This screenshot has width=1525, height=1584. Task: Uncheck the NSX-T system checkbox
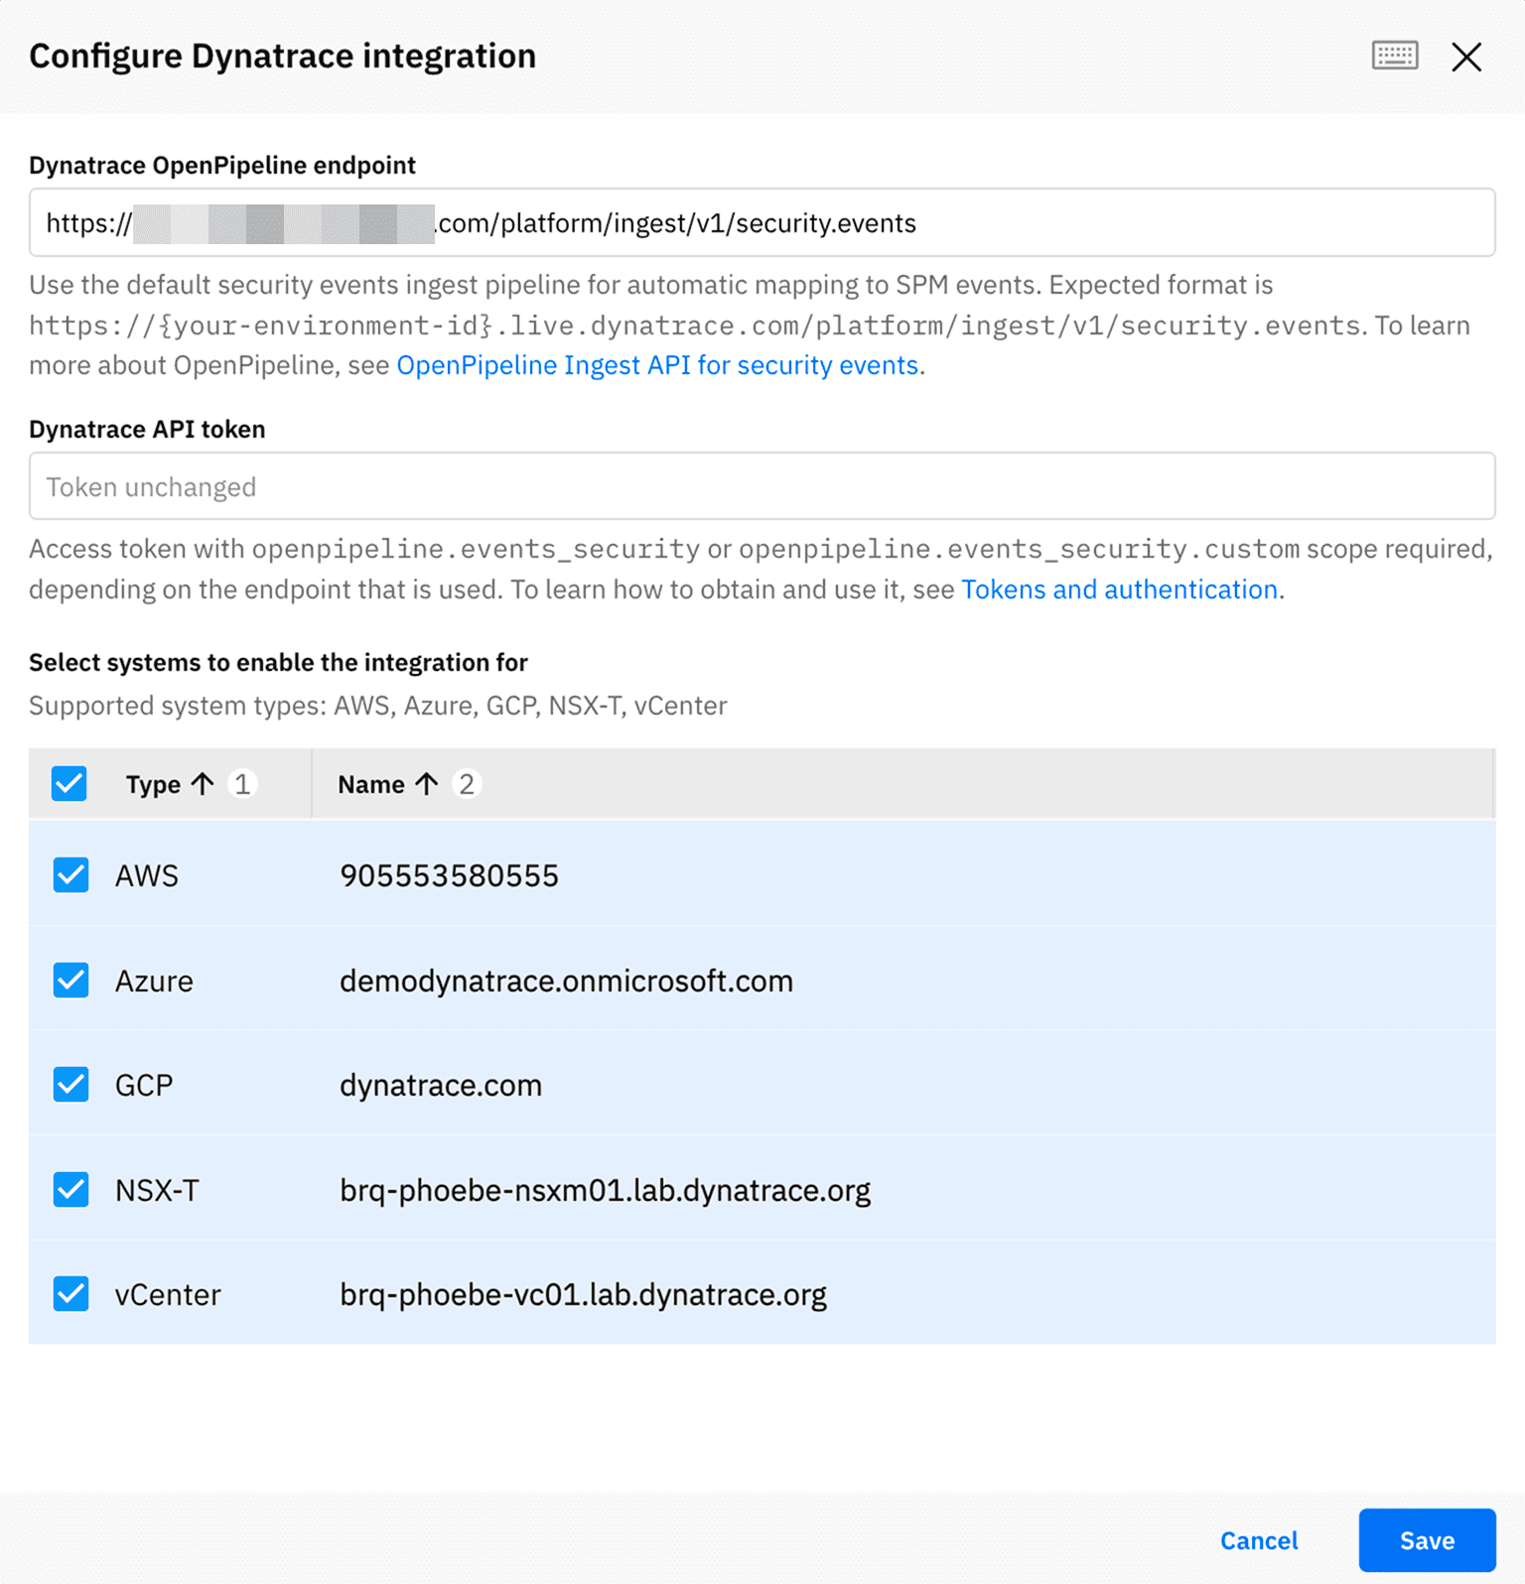tap(70, 1189)
